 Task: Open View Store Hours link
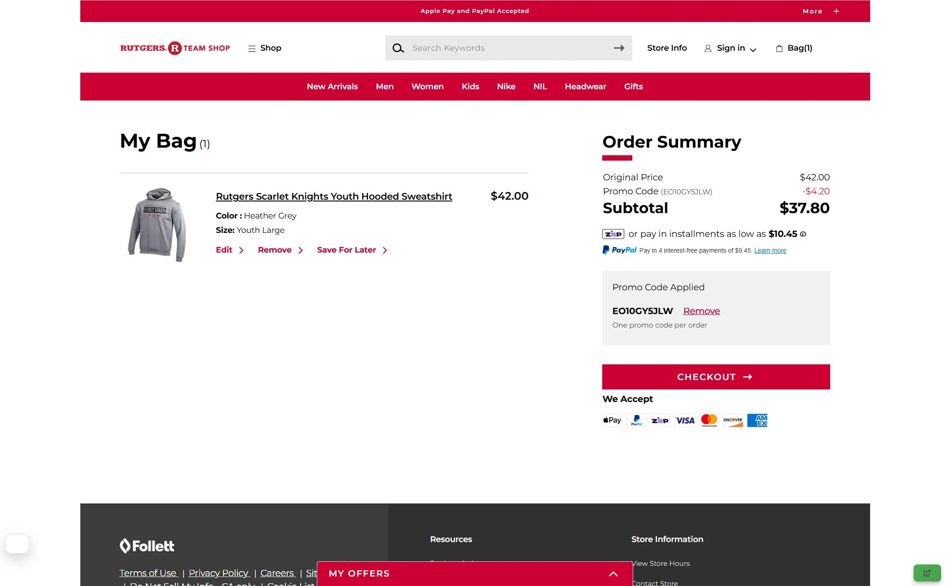click(661, 564)
